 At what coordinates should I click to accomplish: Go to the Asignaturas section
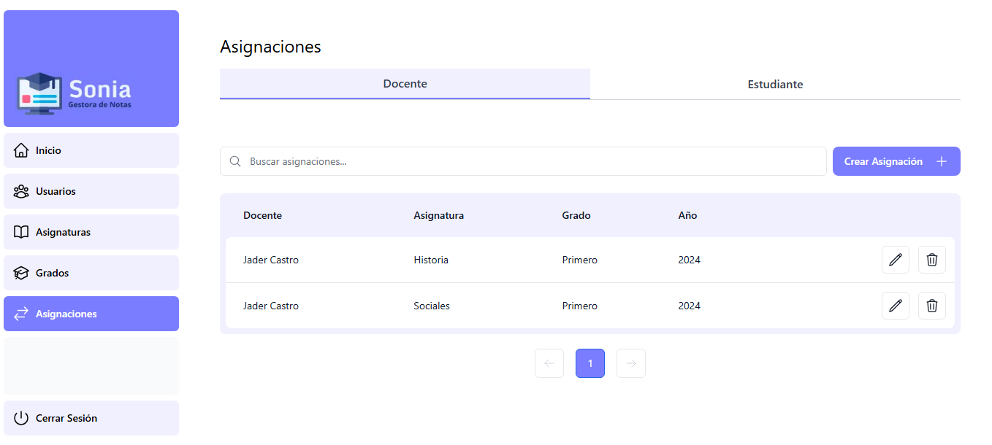tap(91, 232)
